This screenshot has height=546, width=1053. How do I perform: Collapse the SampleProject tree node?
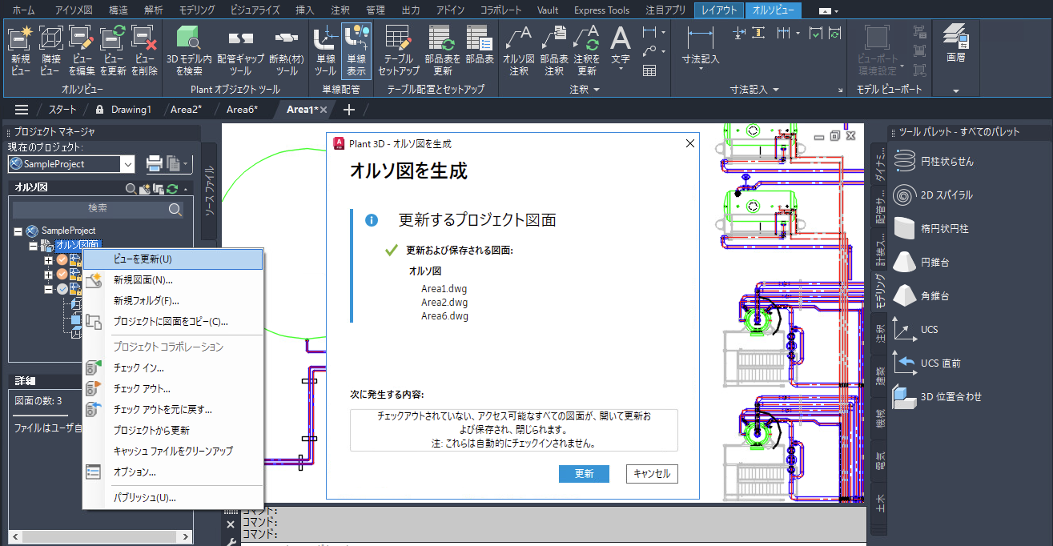[x=18, y=231]
